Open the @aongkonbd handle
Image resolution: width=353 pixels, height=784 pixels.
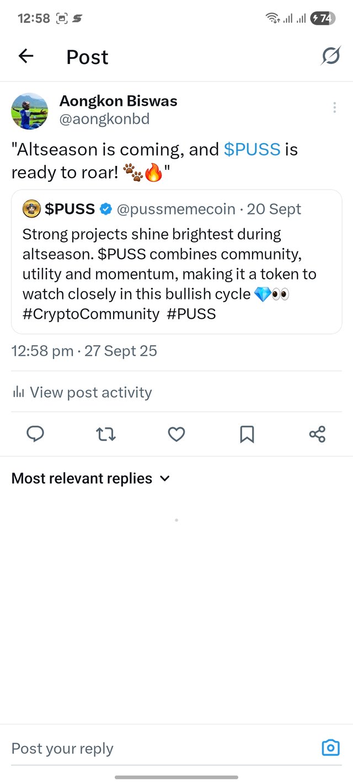coord(104,119)
